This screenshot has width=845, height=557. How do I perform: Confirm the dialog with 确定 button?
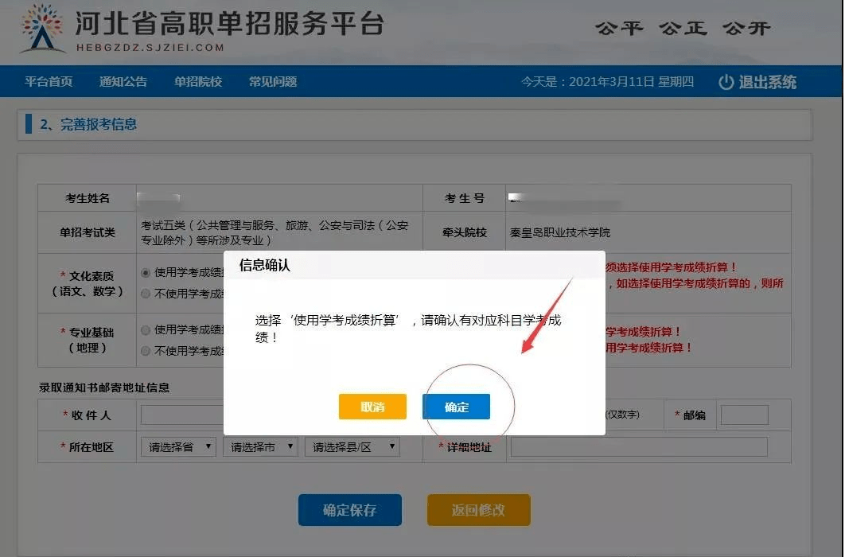(457, 407)
